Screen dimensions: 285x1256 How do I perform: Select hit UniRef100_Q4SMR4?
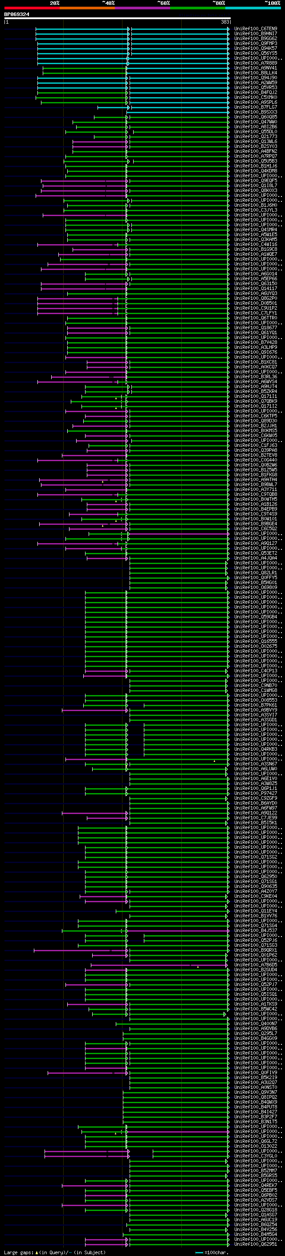point(255,229)
